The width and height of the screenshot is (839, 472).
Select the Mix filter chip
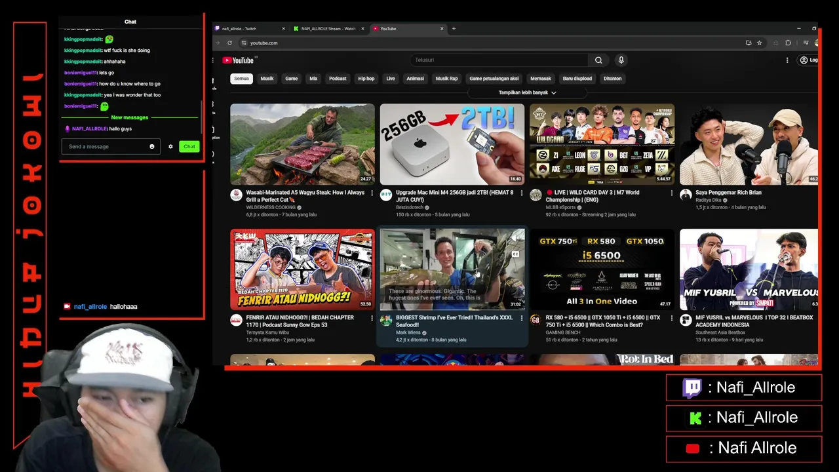pos(313,79)
